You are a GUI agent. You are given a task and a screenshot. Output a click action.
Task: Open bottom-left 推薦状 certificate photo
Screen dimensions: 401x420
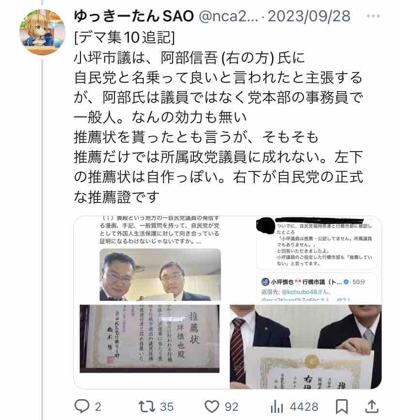tap(151, 346)
